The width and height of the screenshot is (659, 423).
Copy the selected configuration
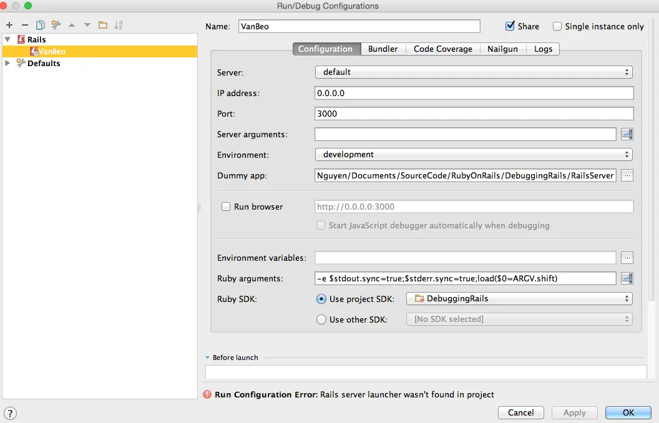[x=41, y=25]
